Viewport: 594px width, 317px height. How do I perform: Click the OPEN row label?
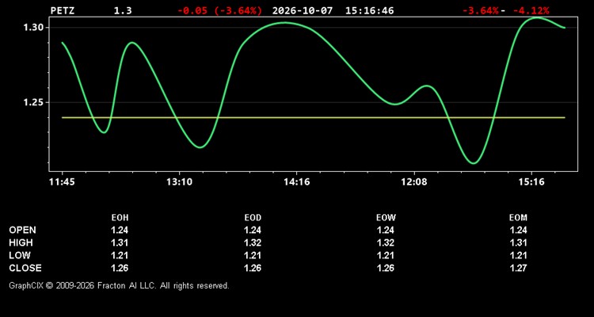pyautogui.click(x=23, y=230)
